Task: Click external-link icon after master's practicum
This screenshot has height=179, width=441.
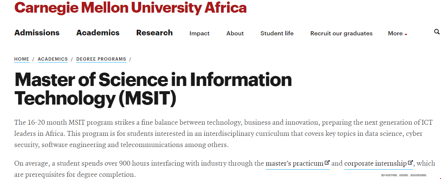Action: pos(327,162)
